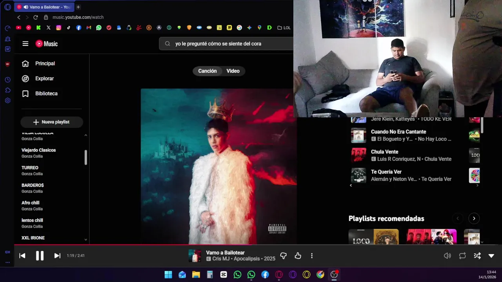Viewport: 502px width, 282px height.
Task: Skip to the previous track
Action: tap(22, 256)
